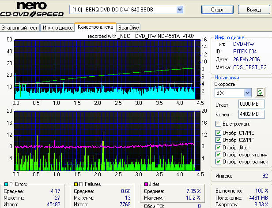Click the label value CDS_TEST_B2
The height and width of the screenshot is (208, 272).
(250, 67)
